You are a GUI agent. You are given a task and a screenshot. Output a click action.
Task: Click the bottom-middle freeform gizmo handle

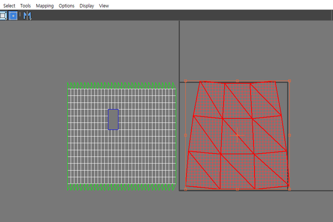(x=237, y=189)
